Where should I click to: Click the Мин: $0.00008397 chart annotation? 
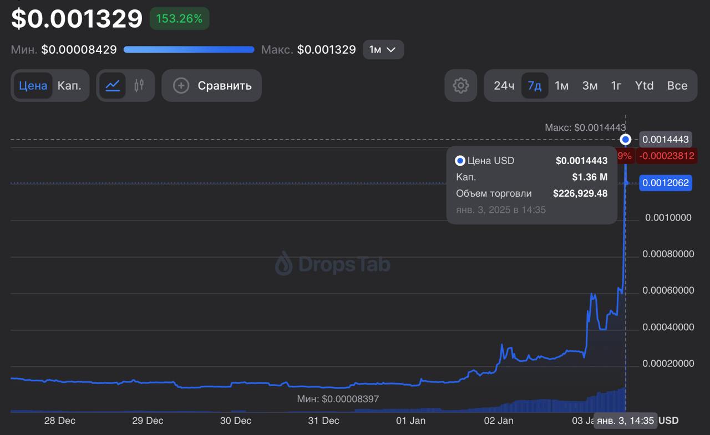(338, 399)
